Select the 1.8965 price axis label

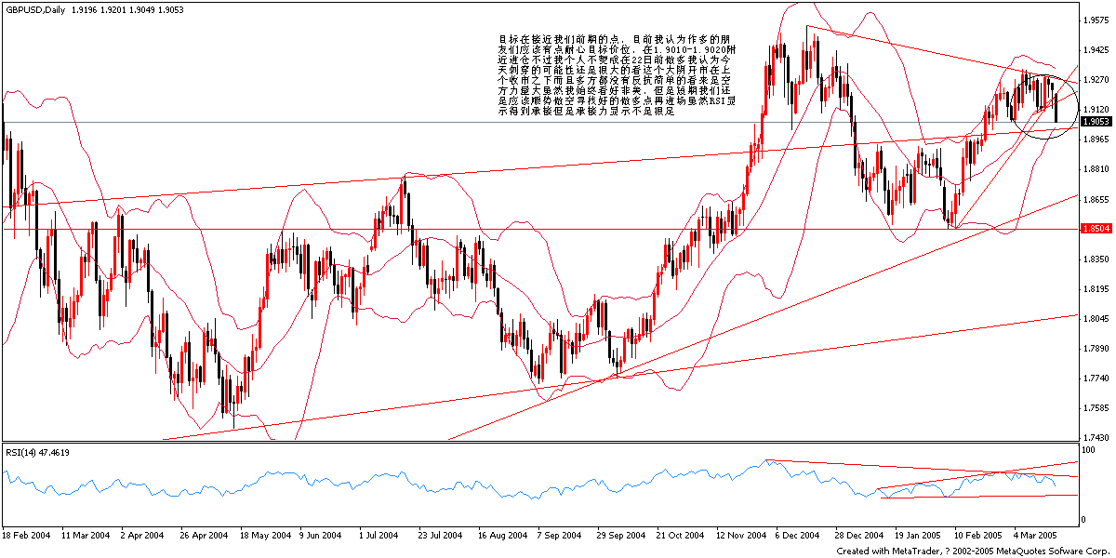pos(1097,139)
